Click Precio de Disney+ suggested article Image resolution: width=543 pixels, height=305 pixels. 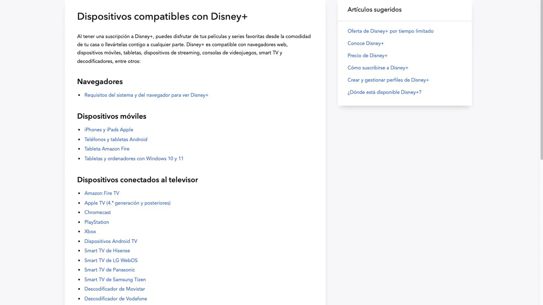pyautogui.click(x=367, y=56)
